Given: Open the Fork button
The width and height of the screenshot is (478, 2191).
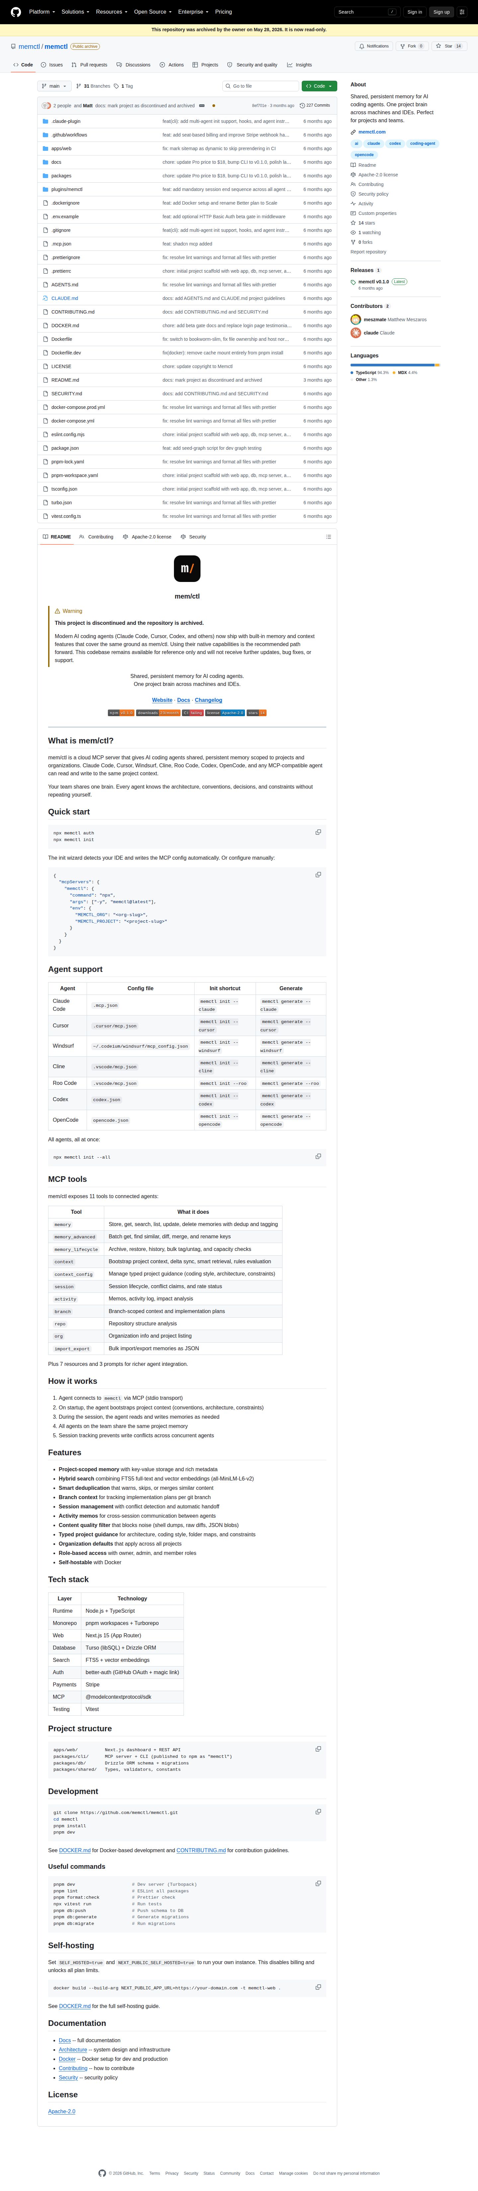Looking at the screenshot, I should point(412,46).
